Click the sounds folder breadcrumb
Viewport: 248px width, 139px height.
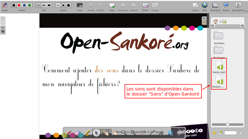(x=224, y=21)
